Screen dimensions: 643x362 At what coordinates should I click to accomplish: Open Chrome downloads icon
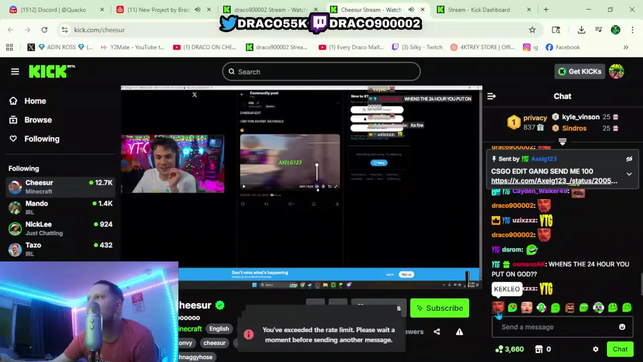click(581, 30)
